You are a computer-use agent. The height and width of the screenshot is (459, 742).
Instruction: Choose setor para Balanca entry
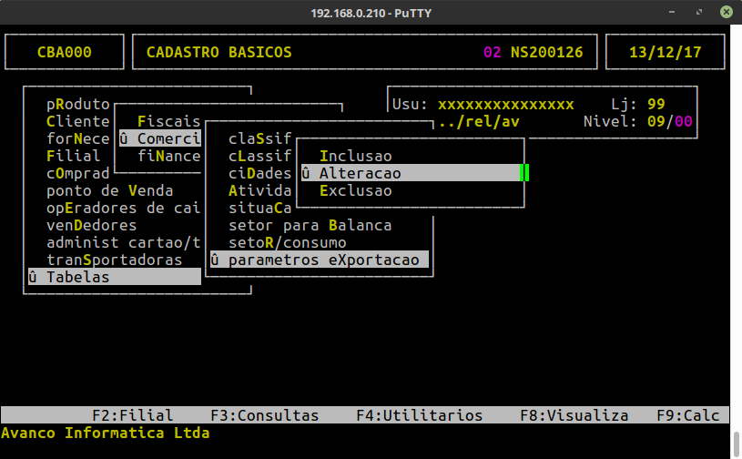310,225
